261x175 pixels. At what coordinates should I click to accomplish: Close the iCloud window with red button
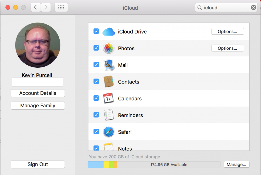(x=8, y=7)
